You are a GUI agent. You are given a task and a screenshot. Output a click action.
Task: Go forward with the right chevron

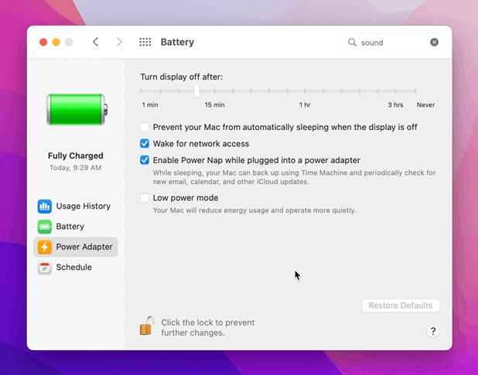[x=119, y=42]
